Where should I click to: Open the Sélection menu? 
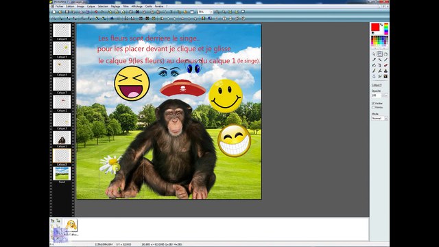click(x=103, y=6)
